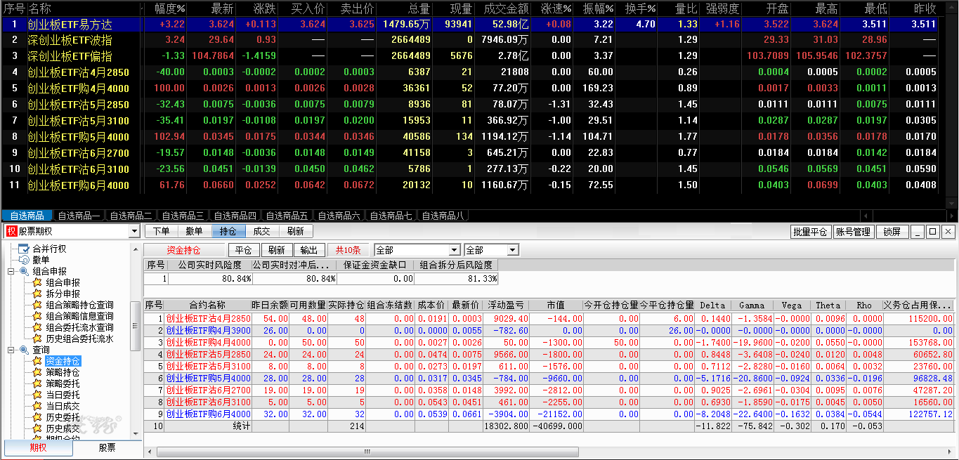Click the magnifier icon of 查询 folder
Screen dimensions: 959x460
[24, 350]
